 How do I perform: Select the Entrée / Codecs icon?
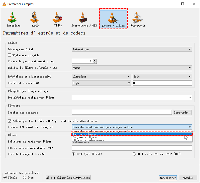point(113,19)
